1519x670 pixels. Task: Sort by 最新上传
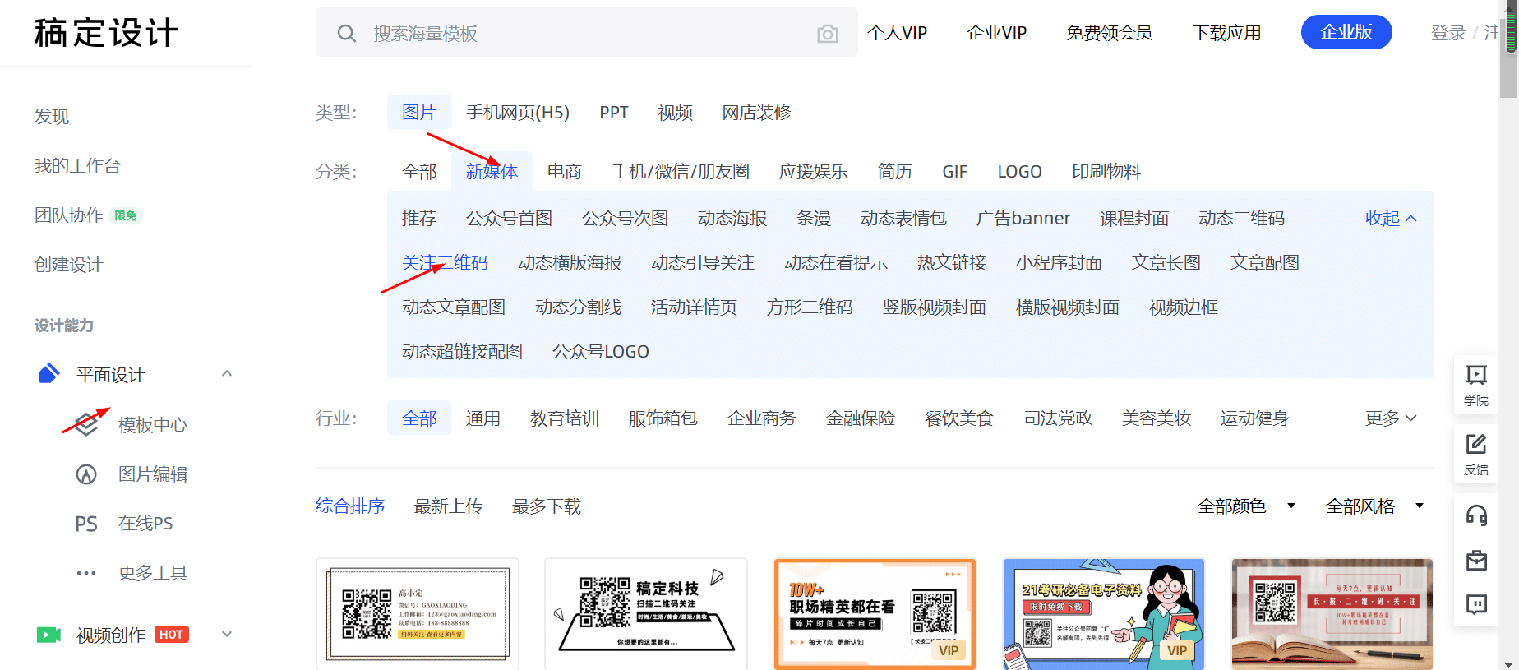449,506
